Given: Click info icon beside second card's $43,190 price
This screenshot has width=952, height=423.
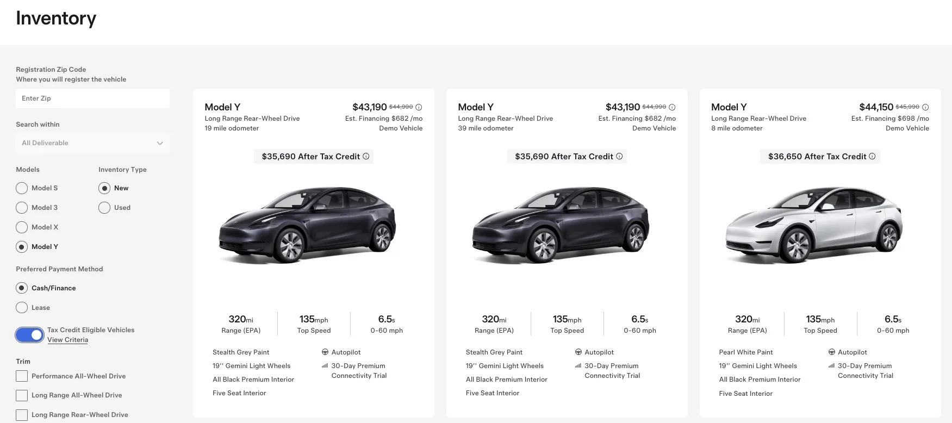Looking at the screenshot, I should click(672, 107).
